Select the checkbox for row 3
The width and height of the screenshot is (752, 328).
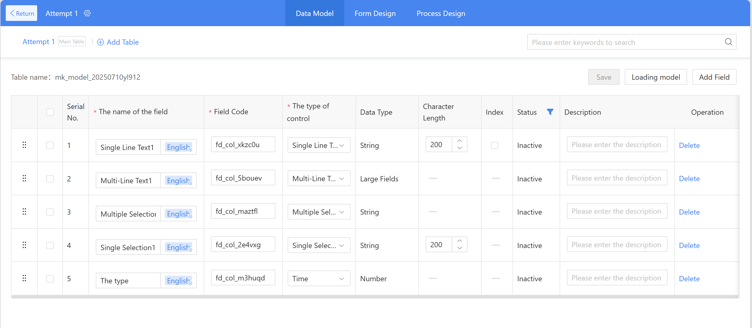click(50, 212)
